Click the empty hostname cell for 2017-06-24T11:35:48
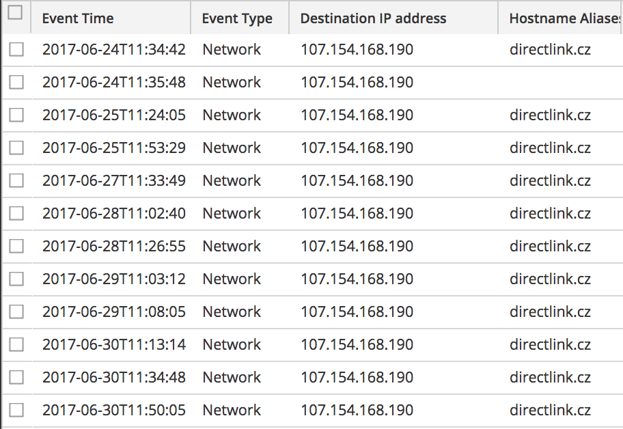Screen dimensions: 623x429 coord(560,82)
